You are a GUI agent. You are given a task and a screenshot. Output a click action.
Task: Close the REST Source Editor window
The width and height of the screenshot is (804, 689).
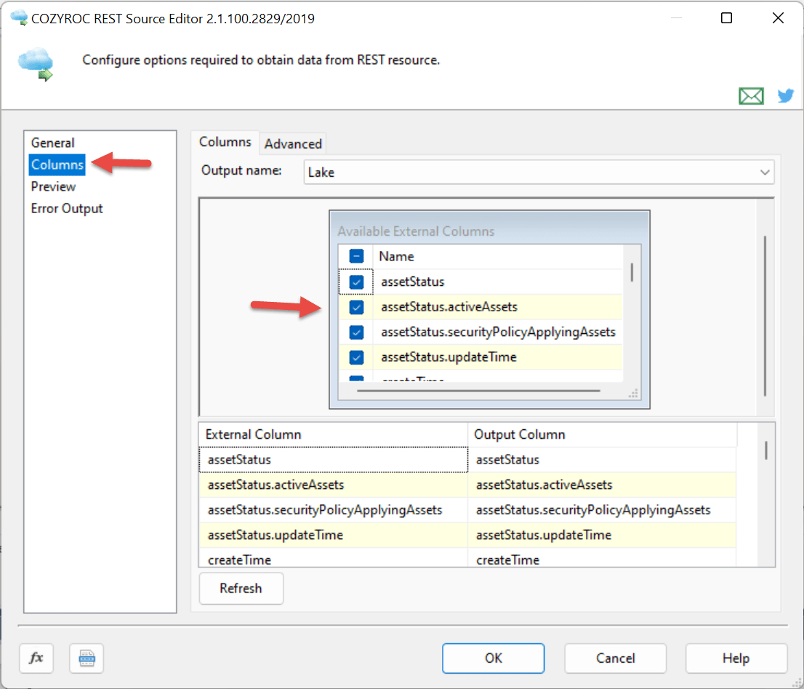click(x=778, y=18)
